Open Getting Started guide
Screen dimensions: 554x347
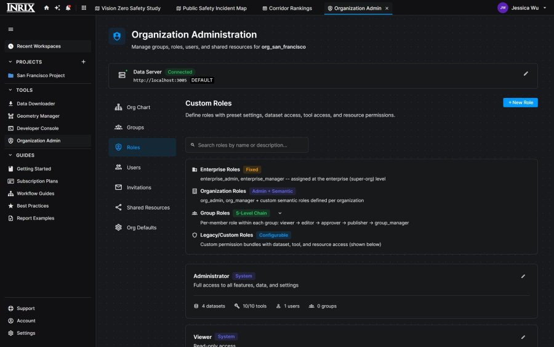click(x=47, y=169)
